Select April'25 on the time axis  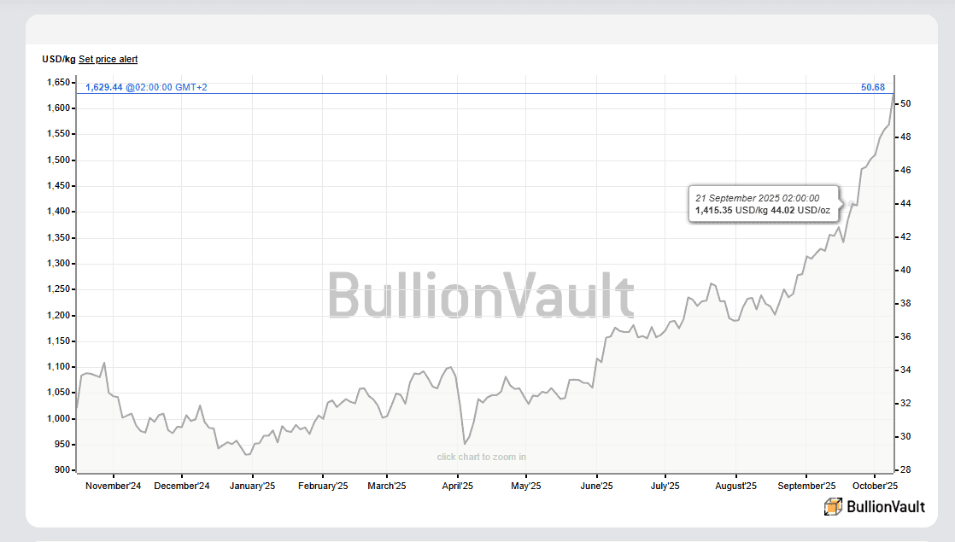458,486
